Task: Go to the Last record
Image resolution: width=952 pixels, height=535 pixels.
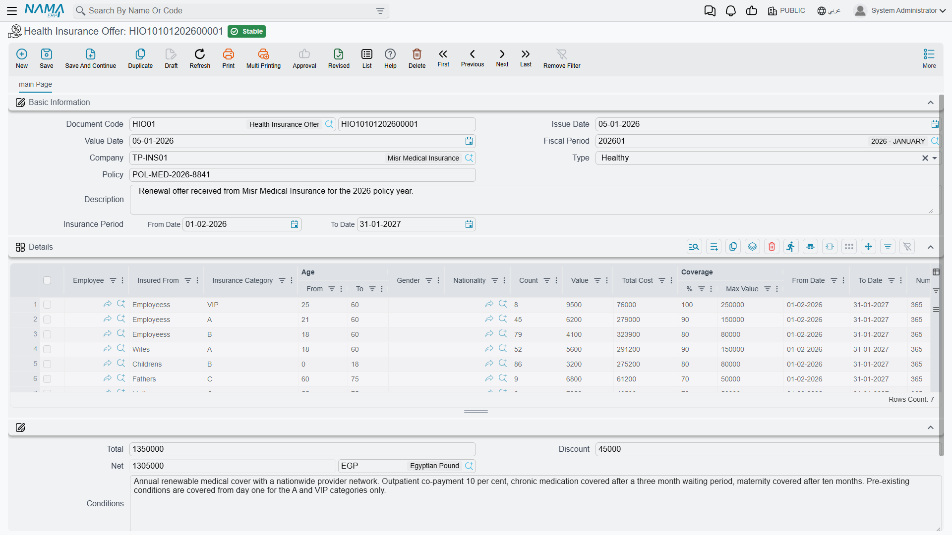Action: click(526, 58)
